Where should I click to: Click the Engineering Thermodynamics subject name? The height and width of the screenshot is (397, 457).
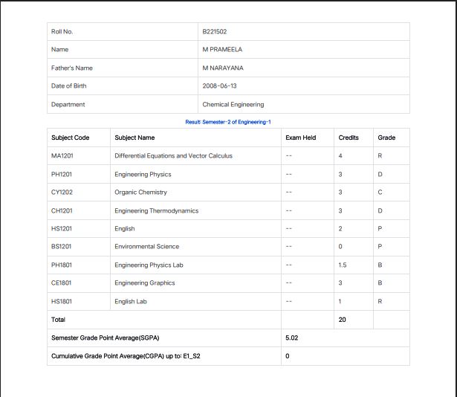click(x=156, y=210)
